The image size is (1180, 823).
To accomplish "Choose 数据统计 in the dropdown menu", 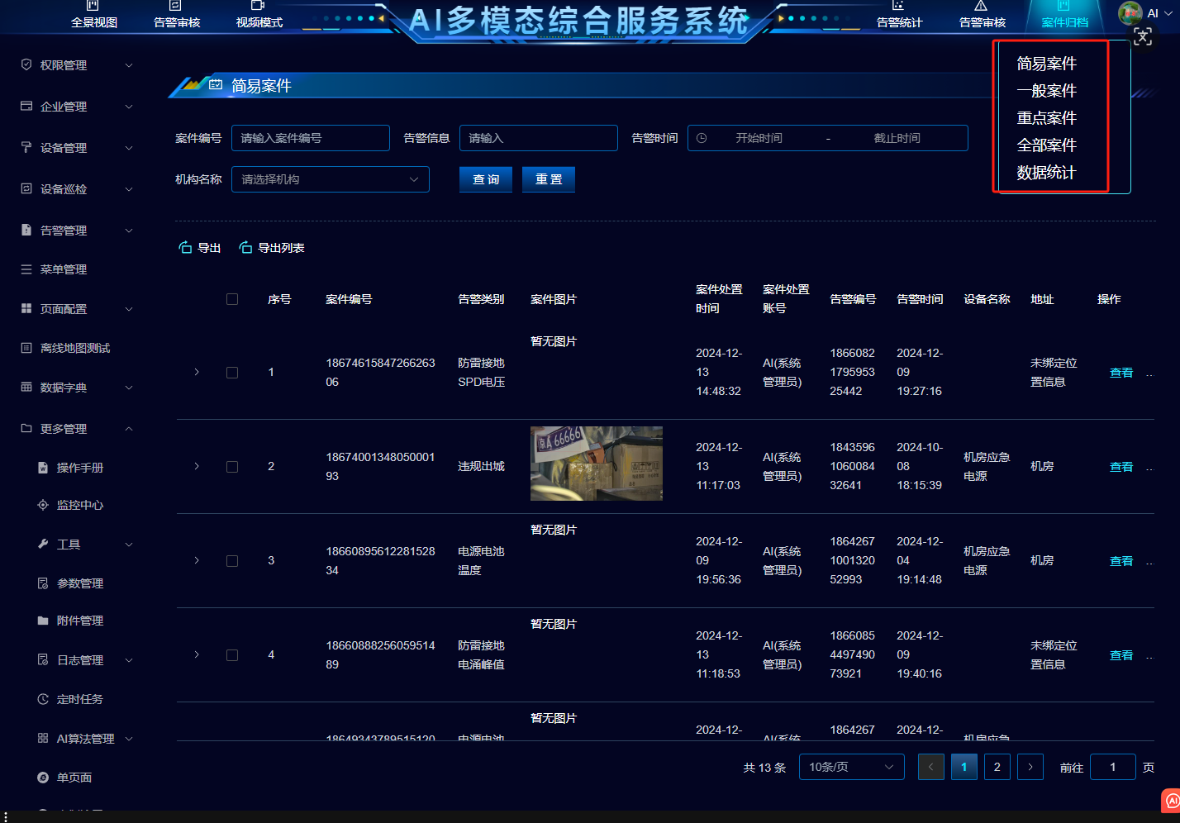I will [1046, 173].
